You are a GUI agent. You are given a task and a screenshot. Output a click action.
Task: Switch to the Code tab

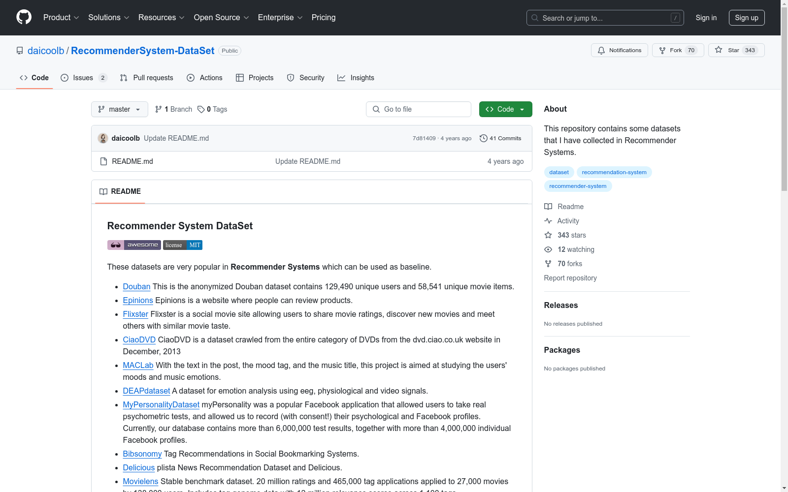[34, 78]
